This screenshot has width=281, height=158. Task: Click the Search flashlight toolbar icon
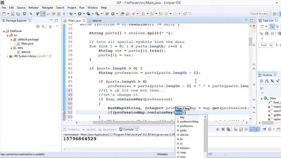pyautogui.click(x=133, y=14)
